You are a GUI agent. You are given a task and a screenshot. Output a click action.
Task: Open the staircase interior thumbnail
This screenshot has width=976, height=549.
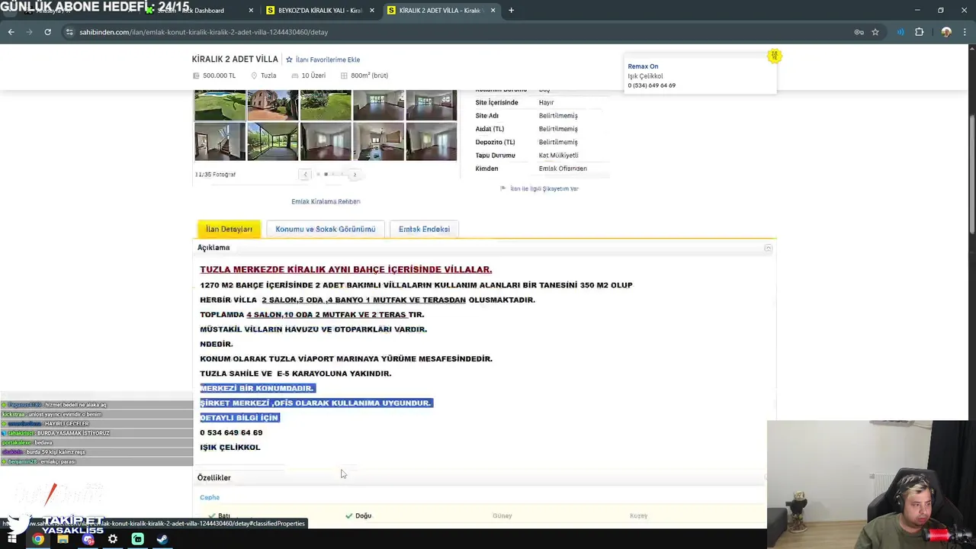click(x=220, y=141)
